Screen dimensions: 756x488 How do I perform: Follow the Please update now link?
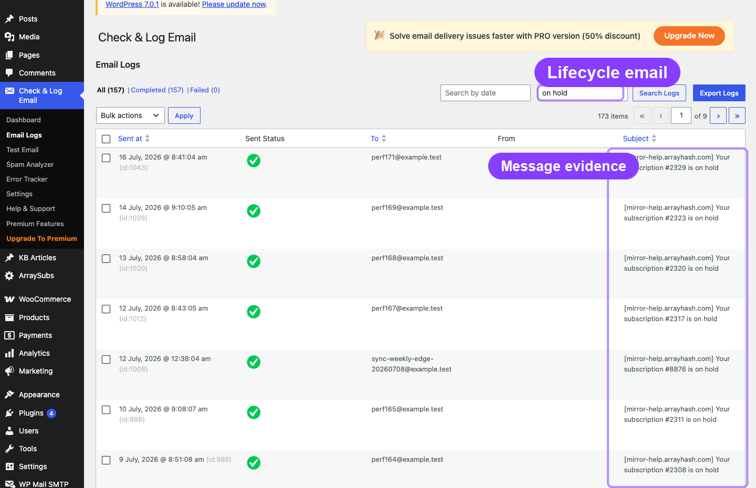(234, 4)
